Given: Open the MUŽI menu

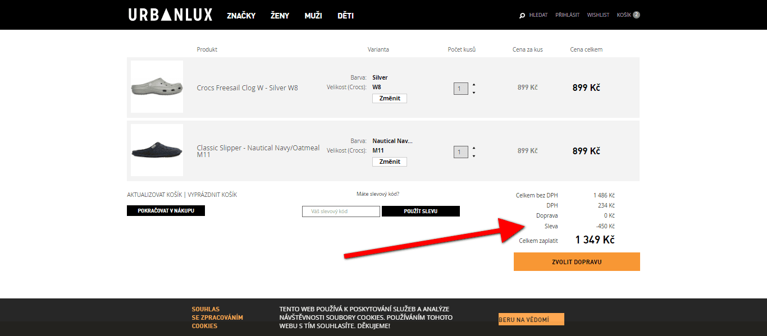Looking at the screenshot, I should (313, 16).
